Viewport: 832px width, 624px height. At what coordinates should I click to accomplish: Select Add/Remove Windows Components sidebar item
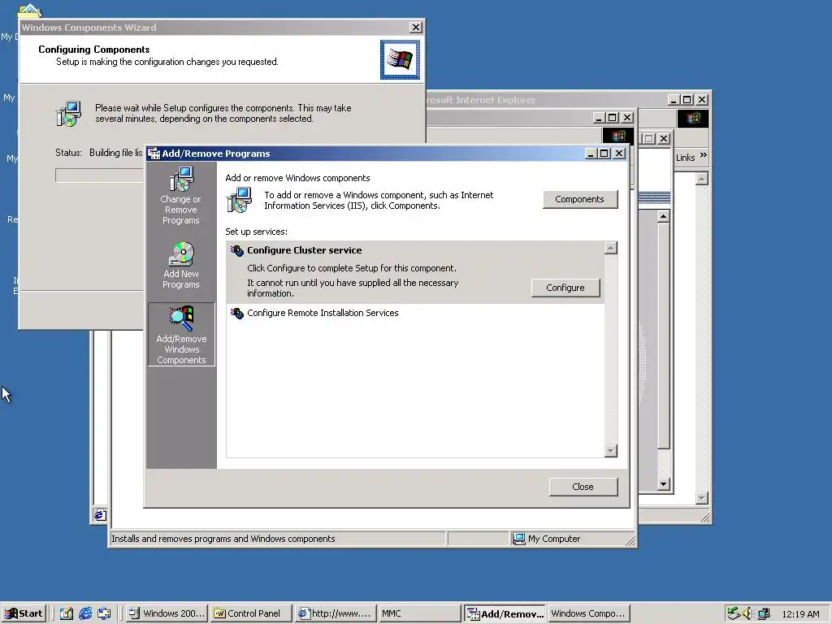tap(181, 334)
